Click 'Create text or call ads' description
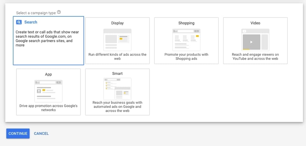This screenshot has width=306, height=146. coord(47,39)
